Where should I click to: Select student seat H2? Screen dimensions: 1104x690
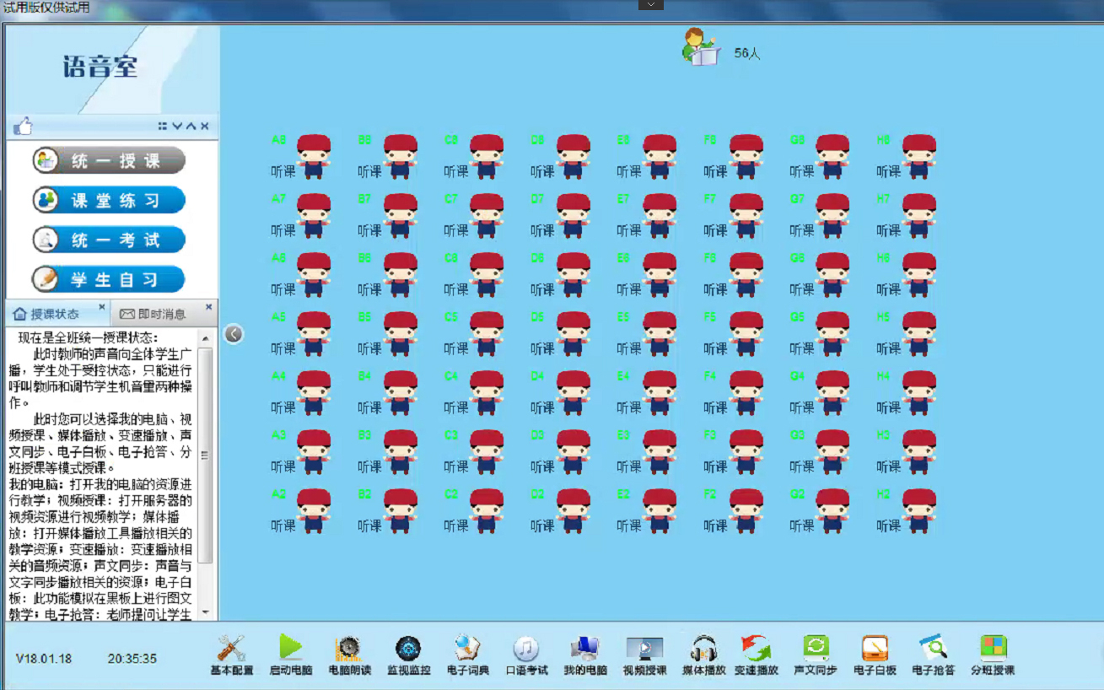[918, 509]
